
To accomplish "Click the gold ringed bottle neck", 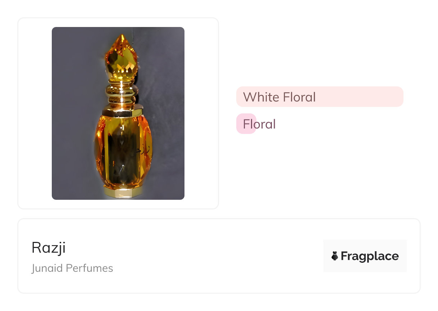I will coord(121,94).
